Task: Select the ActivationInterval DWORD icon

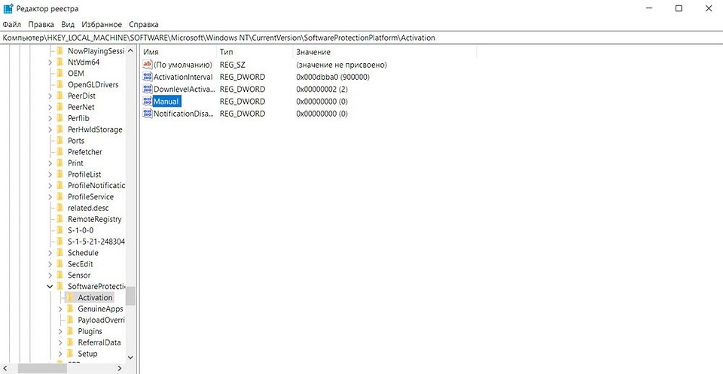Action: pos(148,77)
